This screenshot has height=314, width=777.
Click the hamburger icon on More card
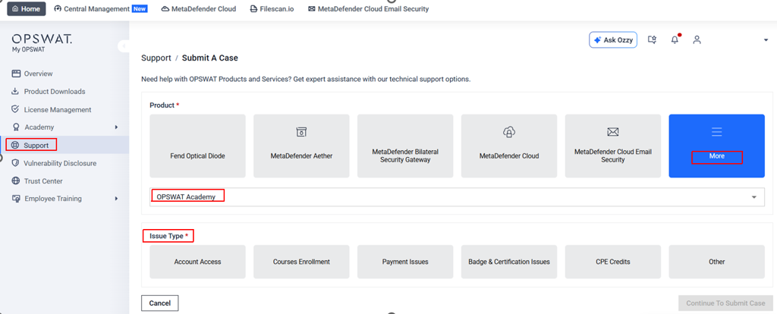716,132
